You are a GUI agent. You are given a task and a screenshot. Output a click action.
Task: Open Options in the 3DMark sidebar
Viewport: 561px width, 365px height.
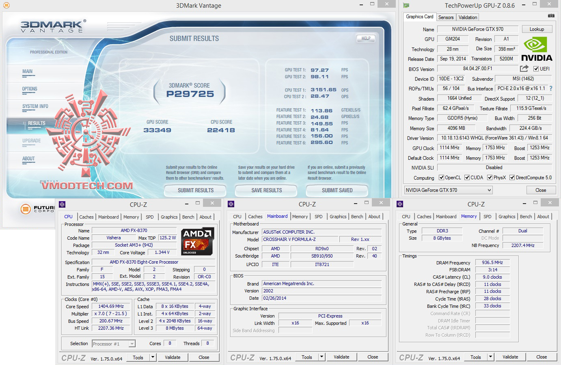30,89
